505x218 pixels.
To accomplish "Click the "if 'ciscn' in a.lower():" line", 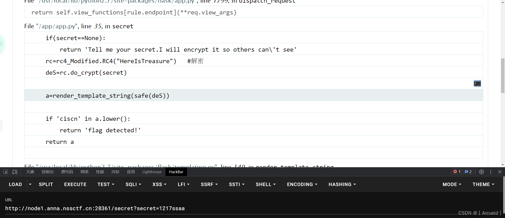I will (254, 118).
